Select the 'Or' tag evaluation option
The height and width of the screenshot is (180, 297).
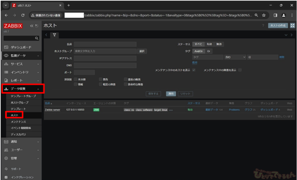208,51
